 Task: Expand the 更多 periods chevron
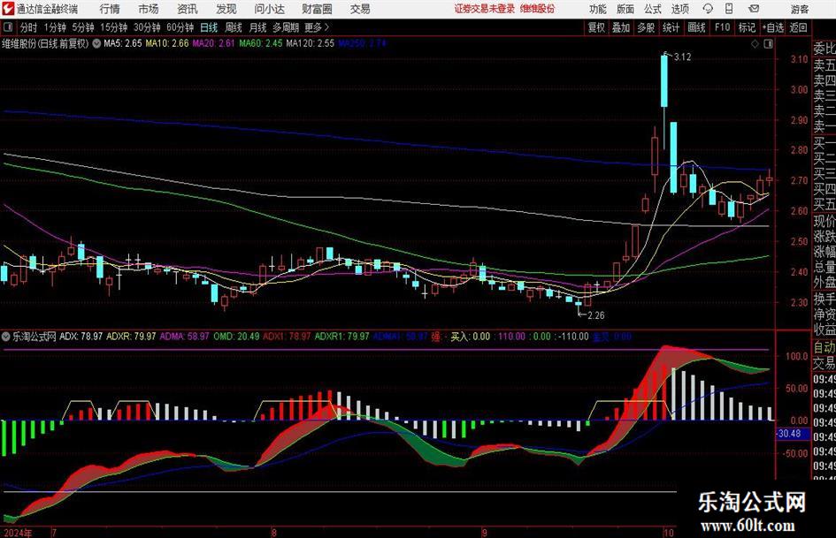click(326, 27)
